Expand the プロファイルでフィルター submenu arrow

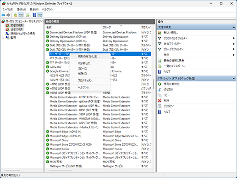pyautogui.click(x=234, y=38)
